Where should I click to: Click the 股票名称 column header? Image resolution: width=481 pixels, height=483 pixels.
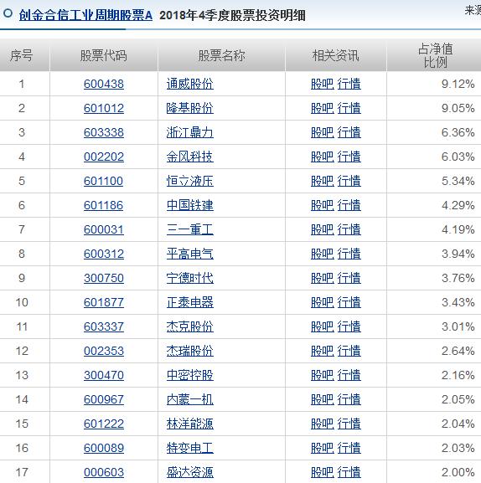[222, 56]
